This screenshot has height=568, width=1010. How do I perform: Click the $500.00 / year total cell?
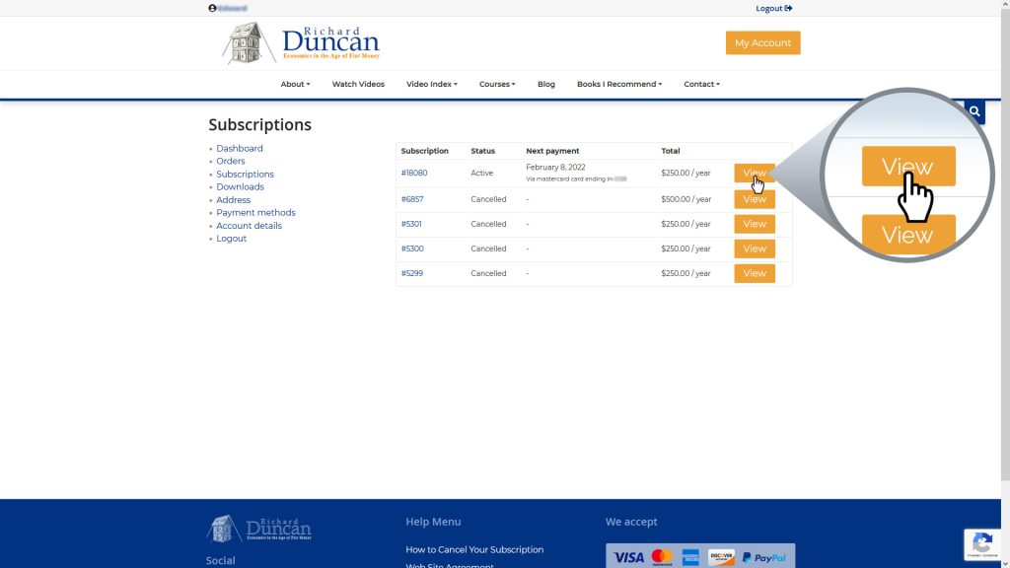click(686, 199)
